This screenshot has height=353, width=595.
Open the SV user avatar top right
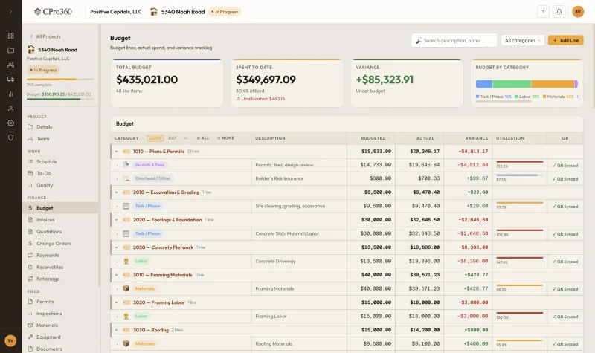point(578,12)
